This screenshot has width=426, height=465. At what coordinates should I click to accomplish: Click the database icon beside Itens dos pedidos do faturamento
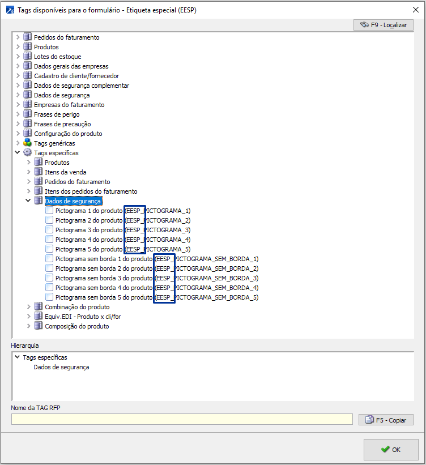[38, 191]
